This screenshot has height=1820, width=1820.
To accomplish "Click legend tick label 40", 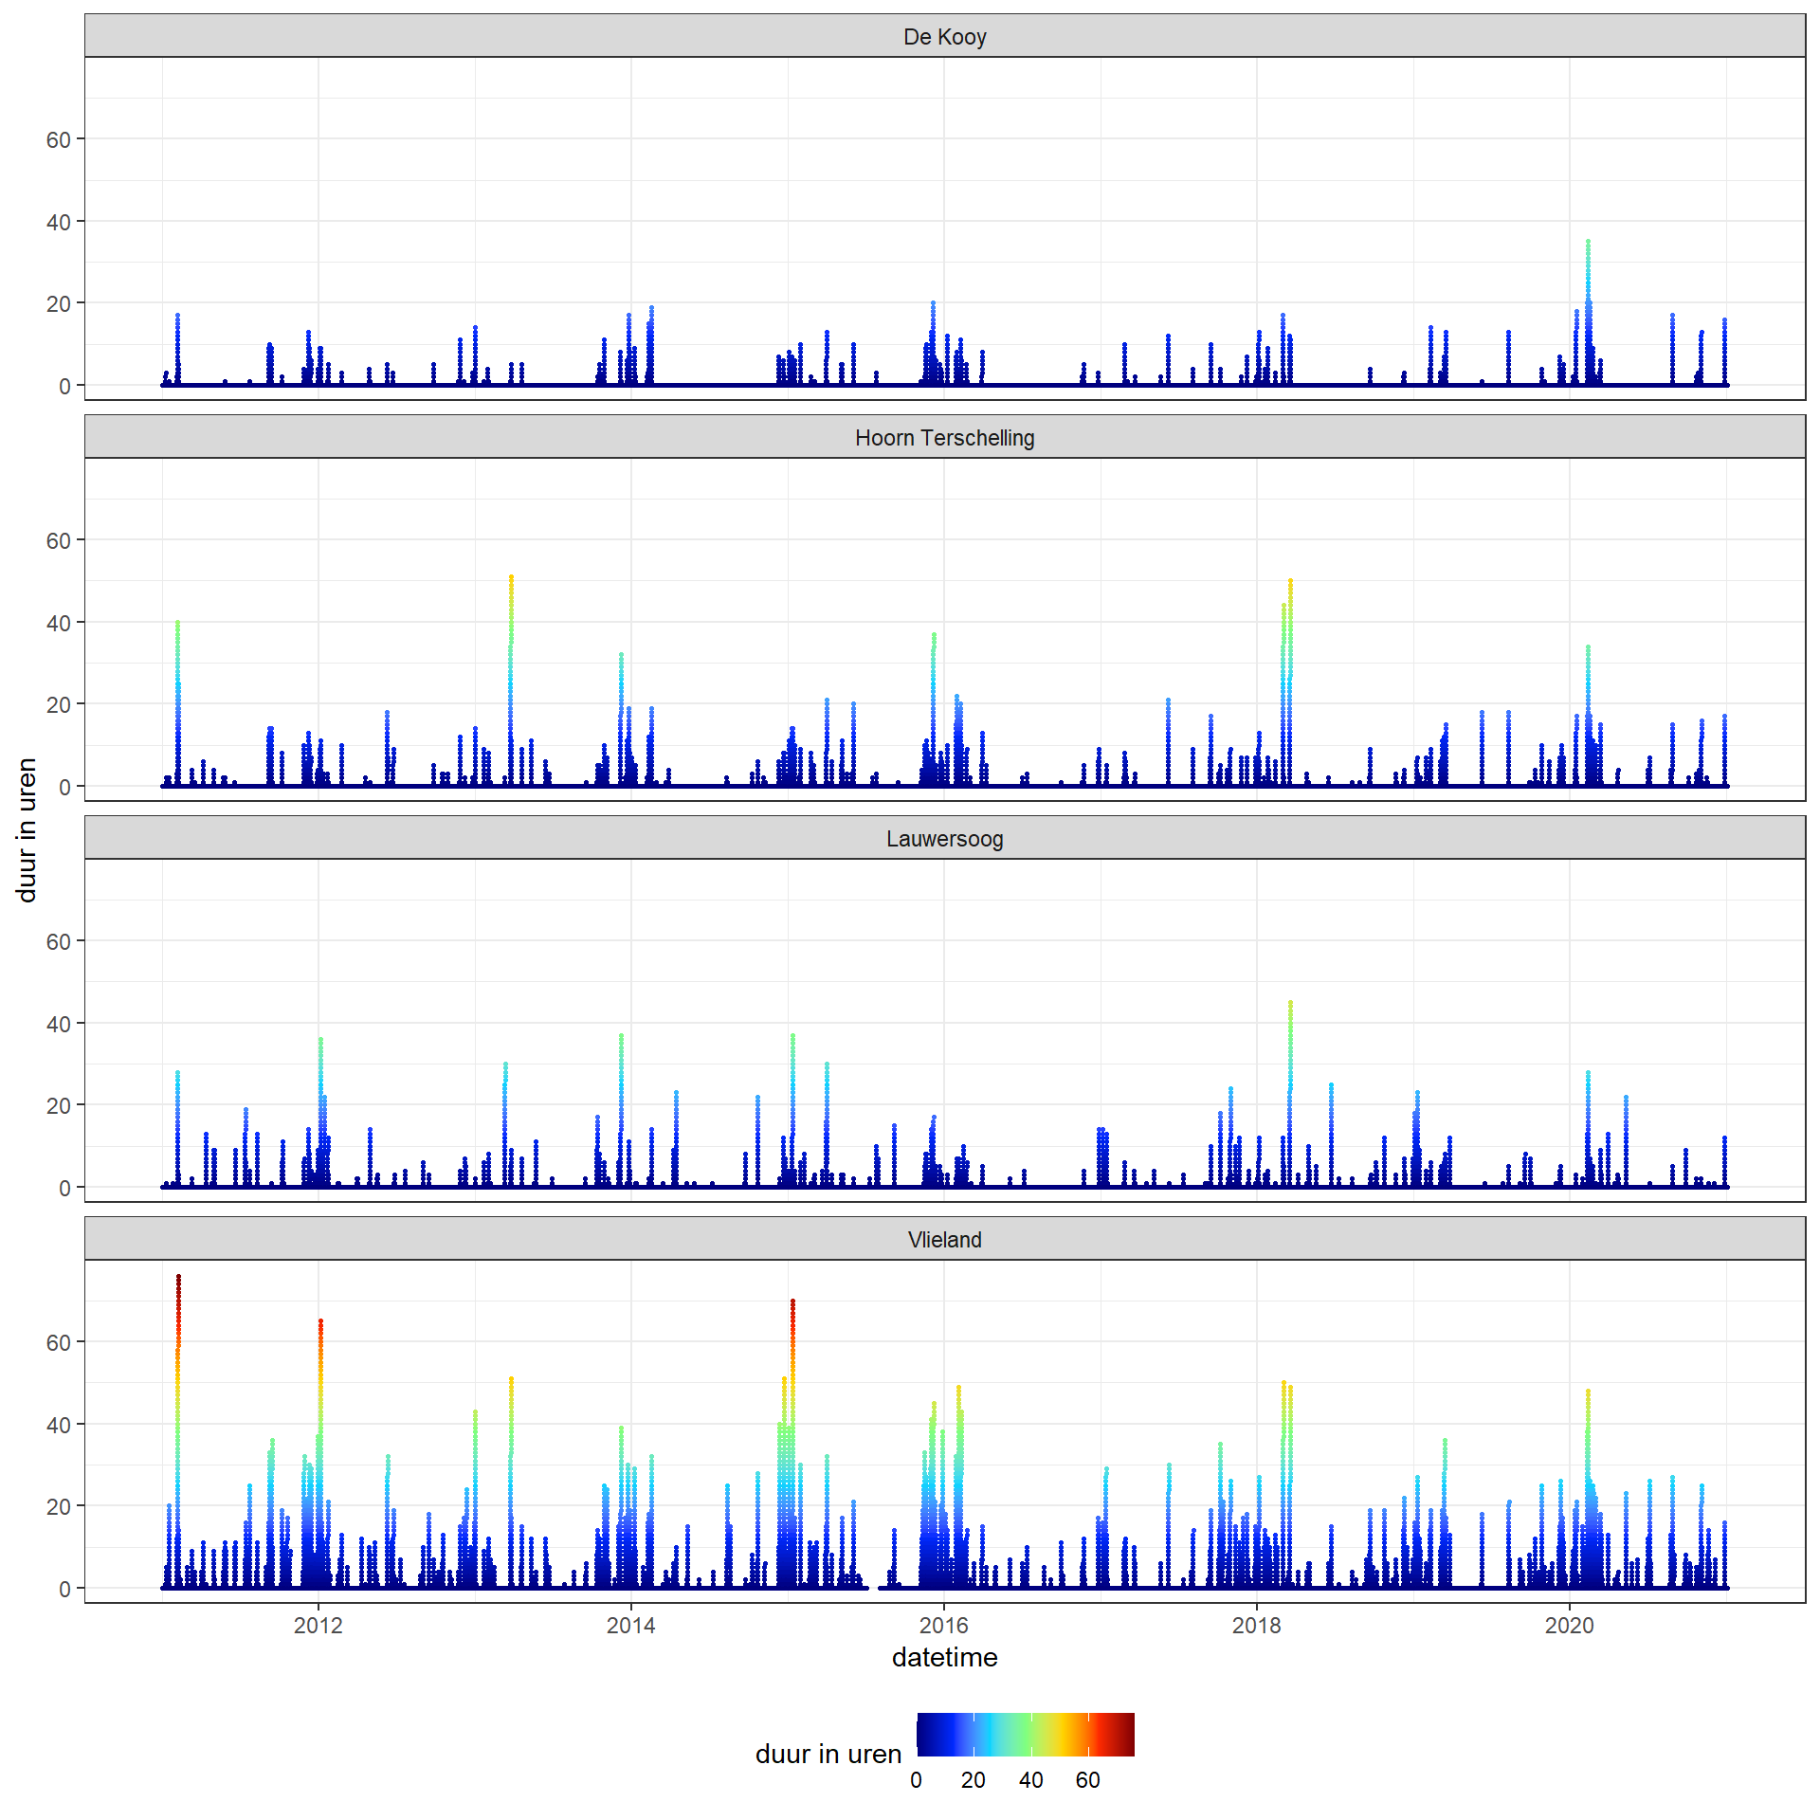I will pos(1030,1780).
